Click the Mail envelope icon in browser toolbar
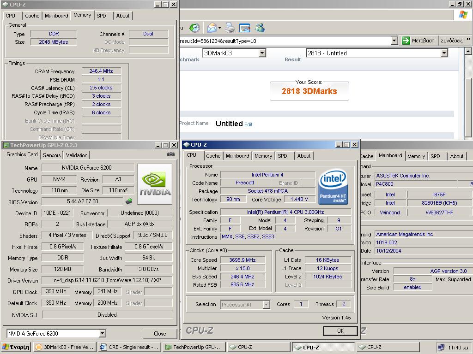 pos(212,28)
